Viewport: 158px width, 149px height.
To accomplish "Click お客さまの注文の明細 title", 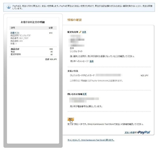I will [x=33, y=22].
